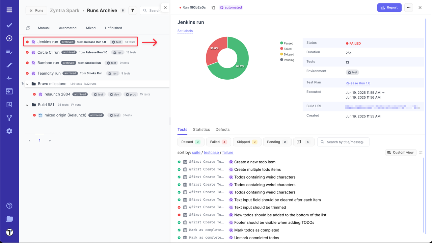Open the Release Run 1.0 test plan link
This screenshot has width=432, height=243.
[x=358, y=83]
